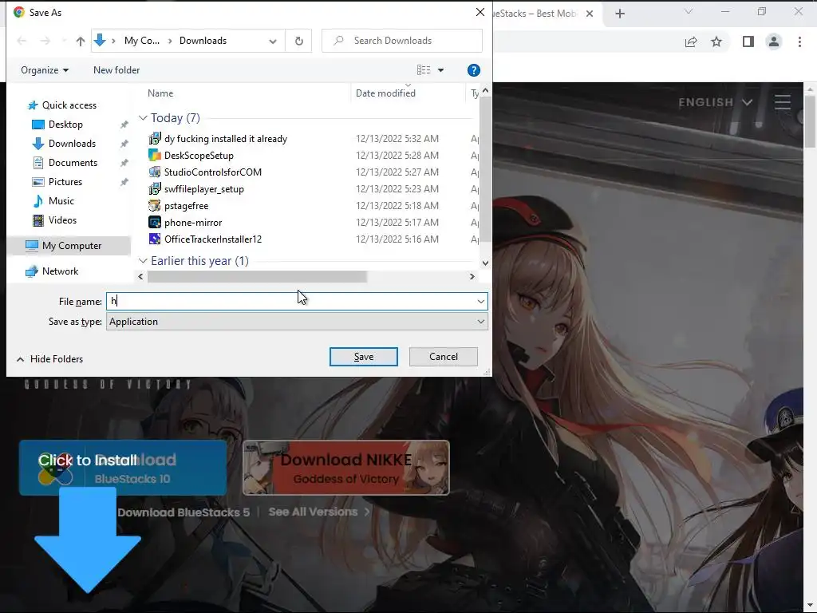Click the Download BlueStacks 10 button
This screenshot has height=613, width=817.
(x=123, y=468)
